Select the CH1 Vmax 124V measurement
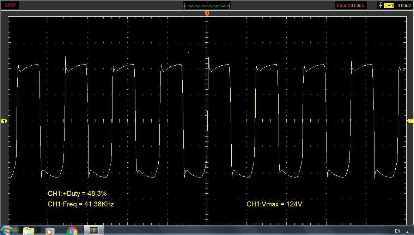The image size is (414, 235). pos(274,204)
